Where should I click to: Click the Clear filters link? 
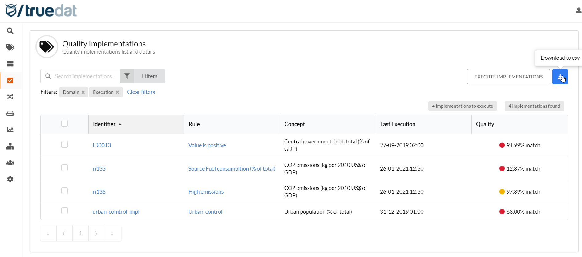click(141, 92)
